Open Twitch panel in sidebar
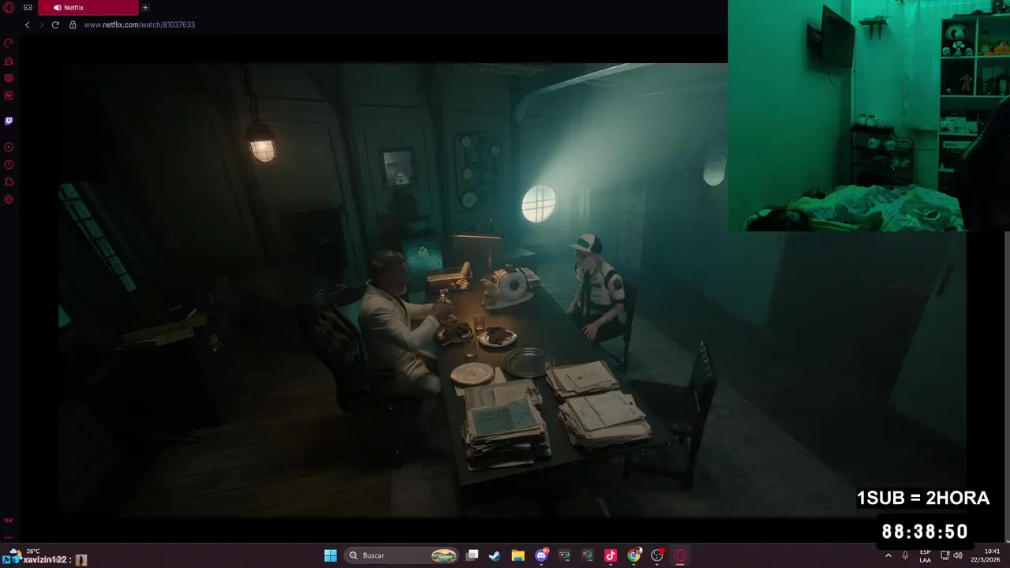 (9, 121)
